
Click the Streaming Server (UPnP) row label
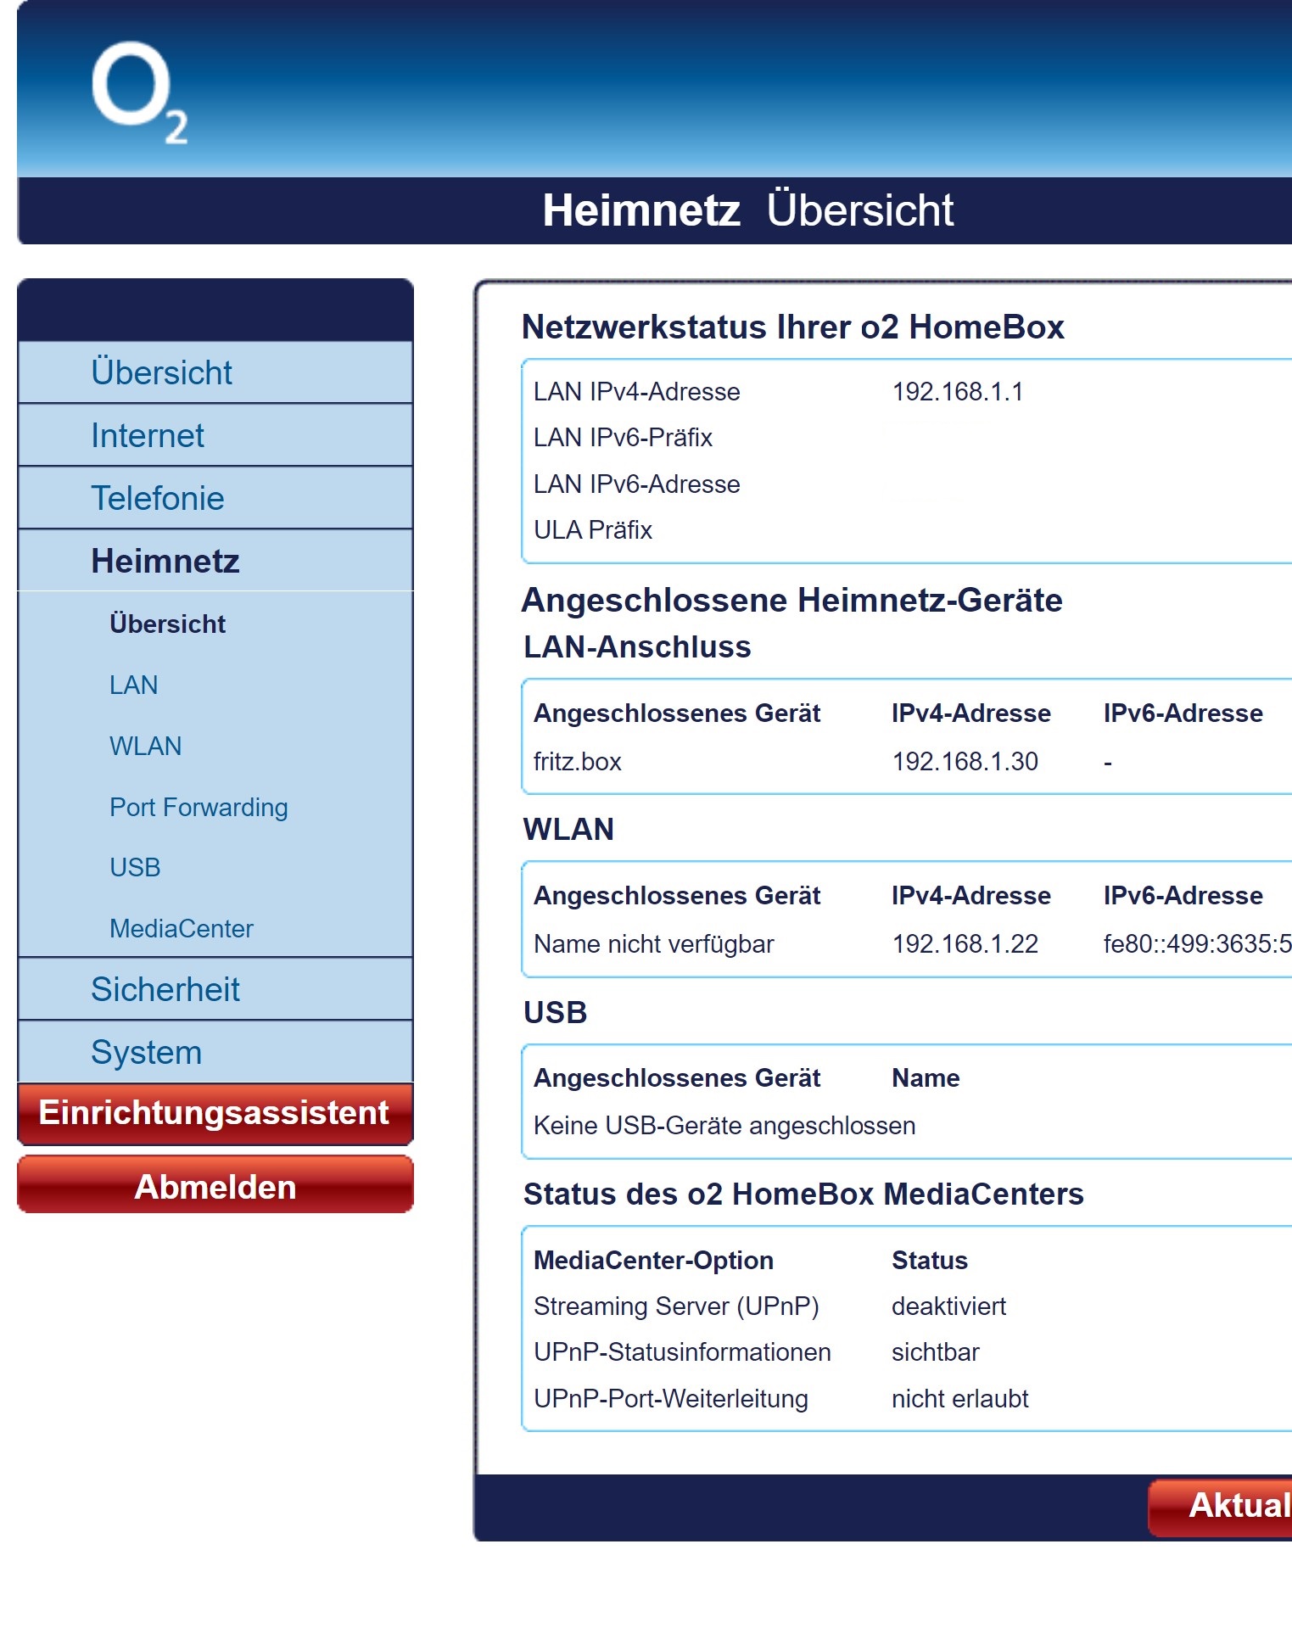click(x=676, y=1306)
